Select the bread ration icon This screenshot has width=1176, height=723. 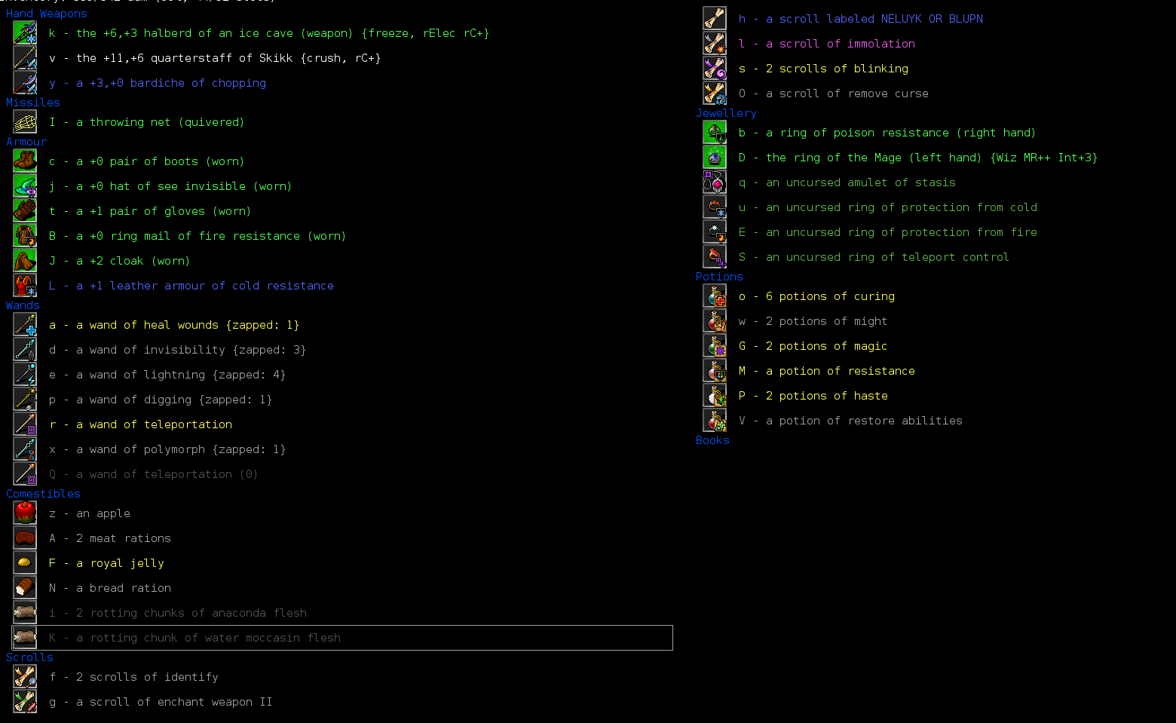click(25, 588)
